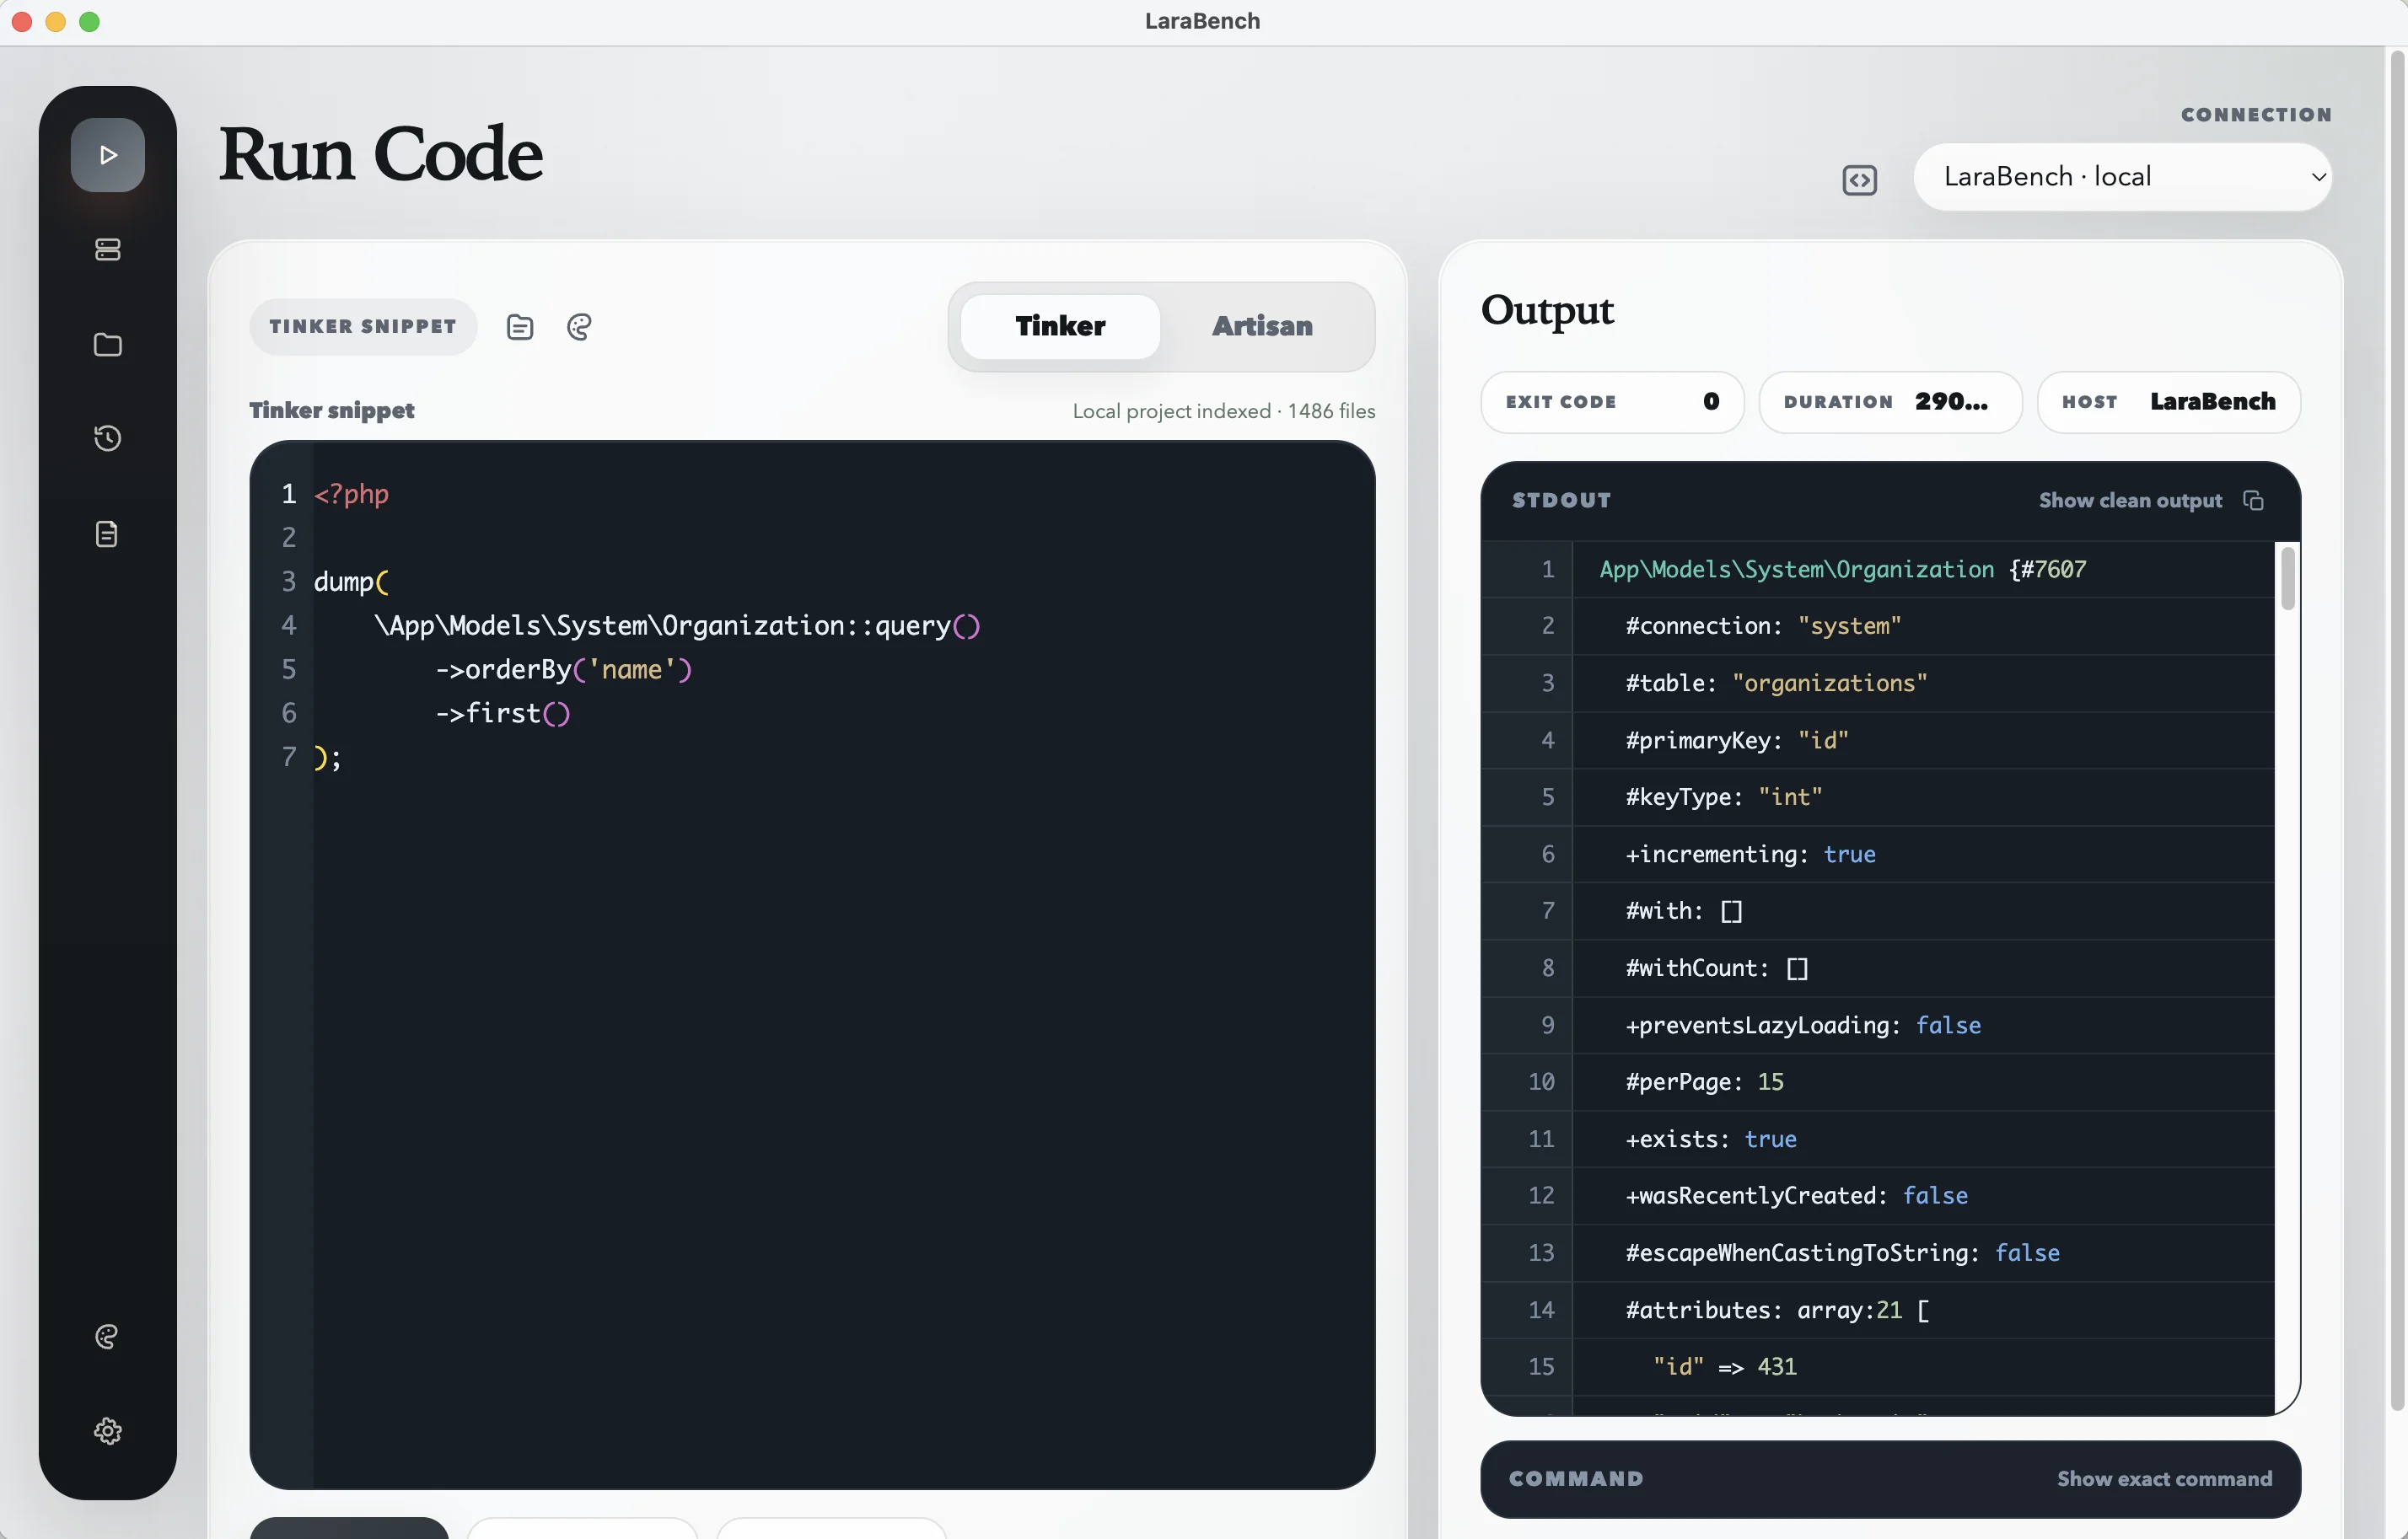Click the CONNECTION label above the dropdown
Screen dimensions: 2408x1539
(x=2256, y=115)
